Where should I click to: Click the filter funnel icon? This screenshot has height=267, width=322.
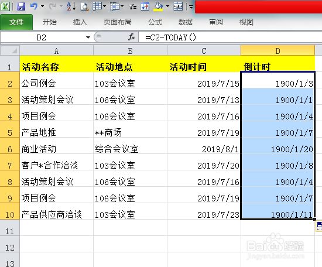tap(132, 7)
